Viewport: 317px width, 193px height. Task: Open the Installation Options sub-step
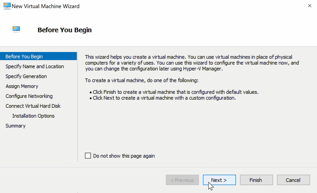pos(33,116)
